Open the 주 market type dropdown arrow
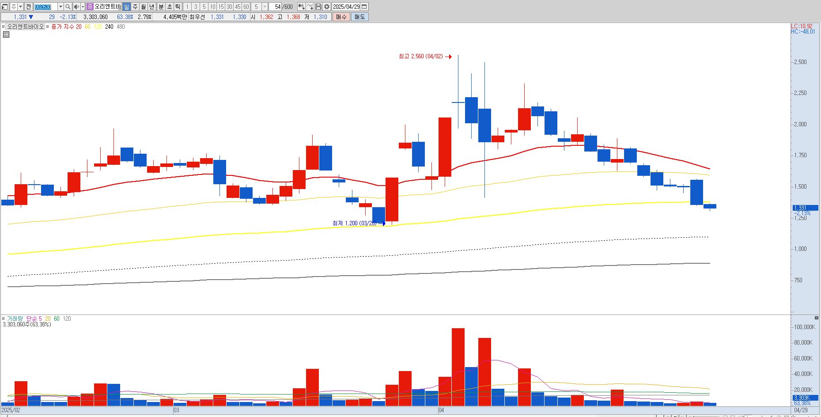This screenshot has height=417, width=821. [x=20, y=7]
